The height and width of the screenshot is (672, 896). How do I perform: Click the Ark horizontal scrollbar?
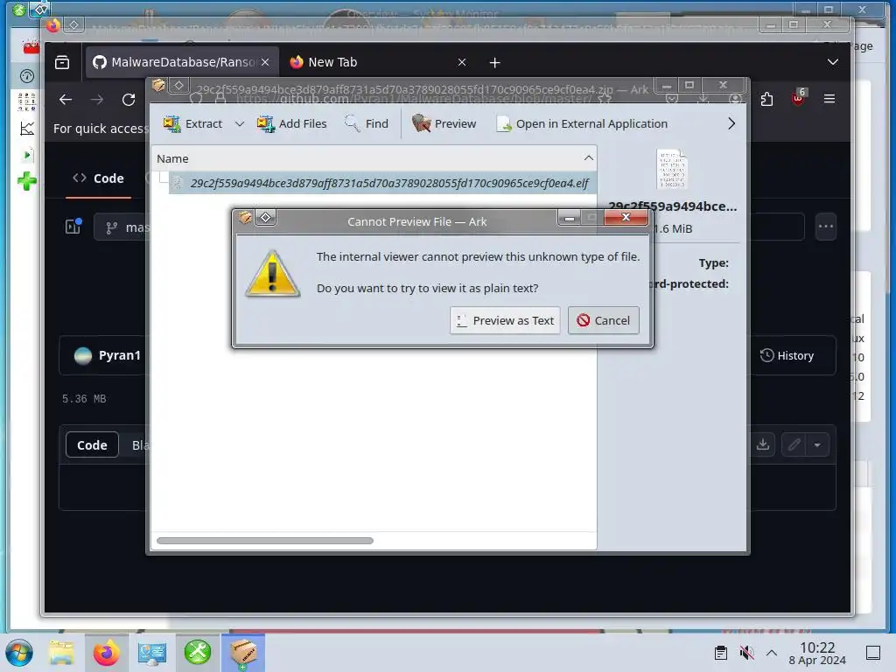(264, 541)
